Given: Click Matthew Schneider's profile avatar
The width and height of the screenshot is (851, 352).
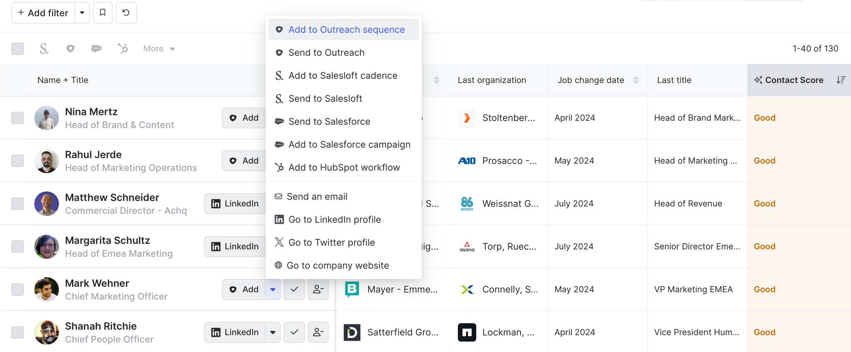Looking at the screenshot, I should (x=47, y=203).
